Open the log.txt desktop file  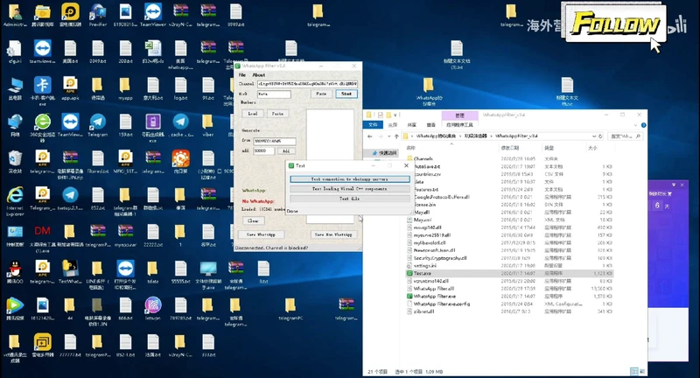180,88
